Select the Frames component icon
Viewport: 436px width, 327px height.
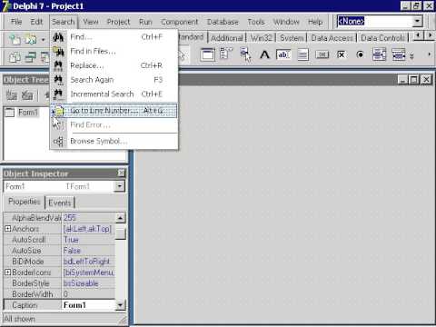click(x=207, y=54)
